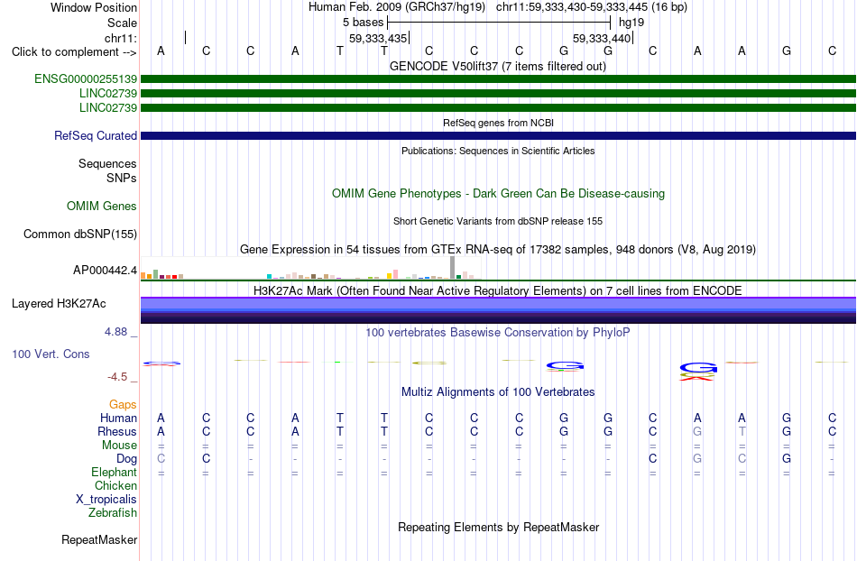Click 'Multiz Alignments of 100 Vertebrates' title
This screenshot has height=561, width=857.
498,391
